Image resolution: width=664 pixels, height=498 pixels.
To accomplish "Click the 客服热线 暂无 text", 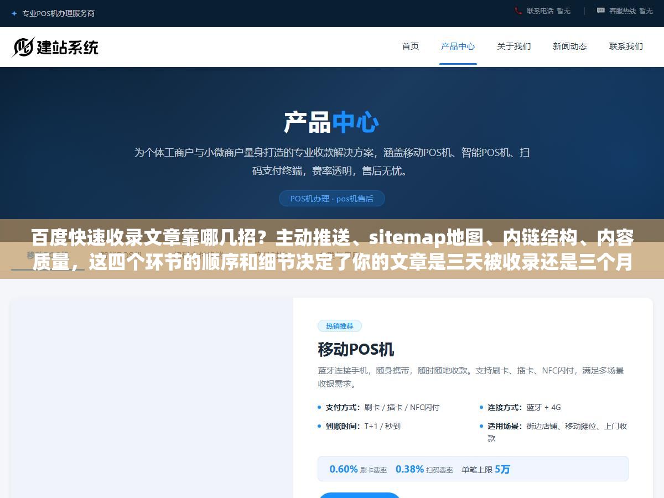I will (x=631, y=11).
